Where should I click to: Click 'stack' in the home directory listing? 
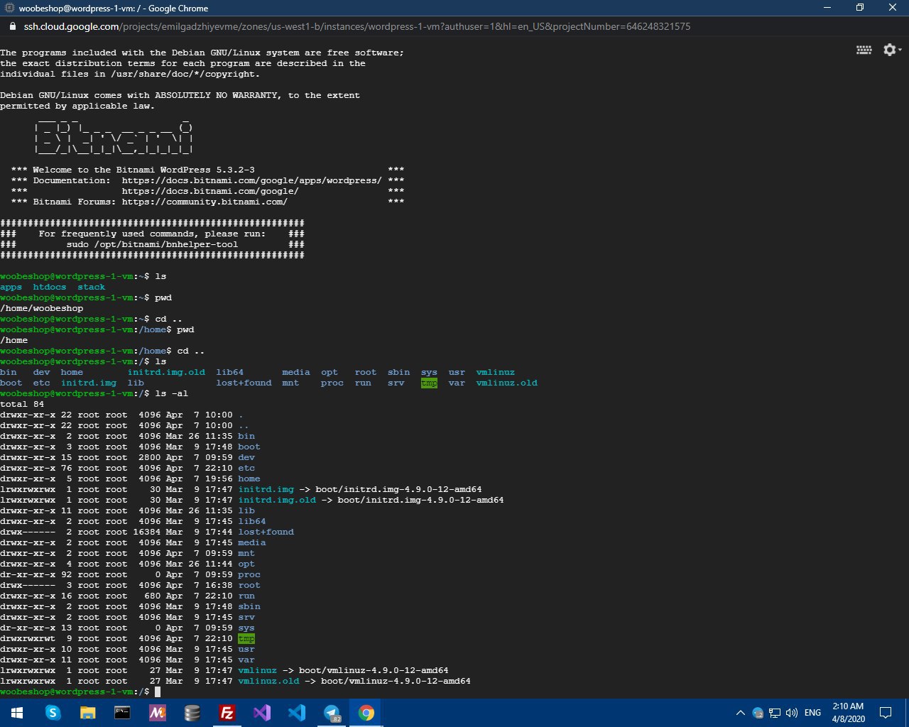(x=92, y=287)
